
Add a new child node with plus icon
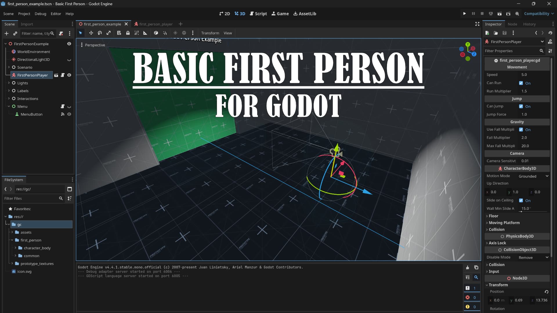tap(6, 34)
